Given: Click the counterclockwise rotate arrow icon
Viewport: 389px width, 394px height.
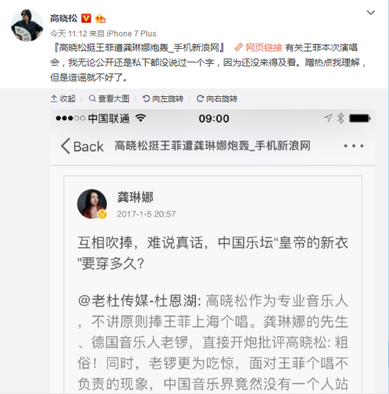Looking at the screenshot, I should [x=146, y=98].
